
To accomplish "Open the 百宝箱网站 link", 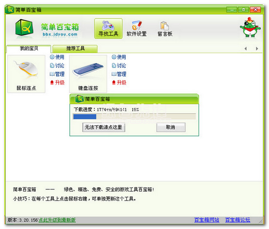I will (x=207, y=220).
